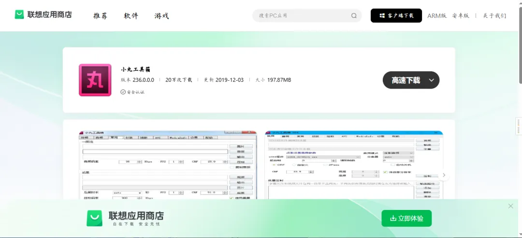Click the 大小 197.87MB text
Screen dimensions: 522x238
click(x=273, y=80)
